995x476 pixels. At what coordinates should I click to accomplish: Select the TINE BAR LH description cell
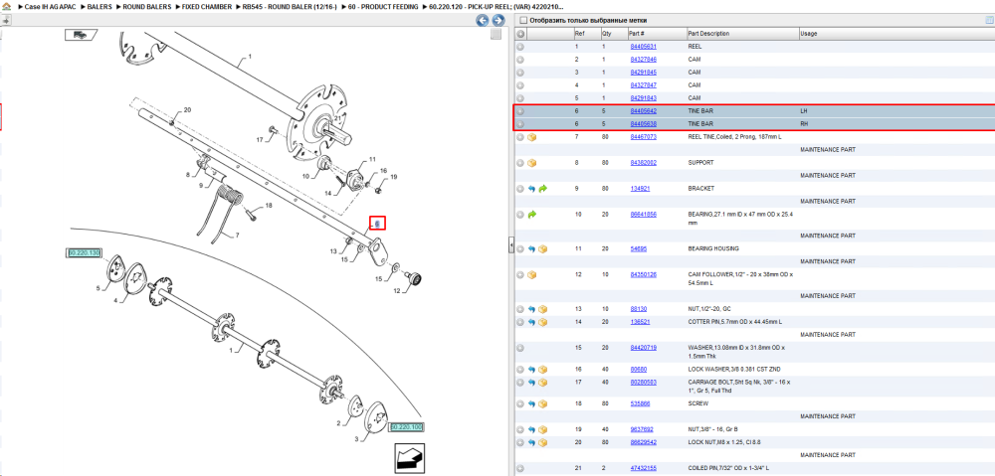[742, 111]
